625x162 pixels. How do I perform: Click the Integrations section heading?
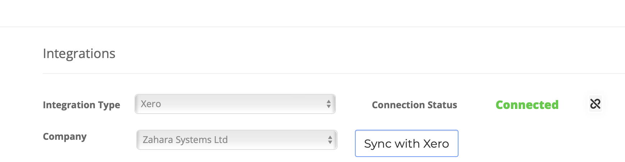click(x=79, y=53)
